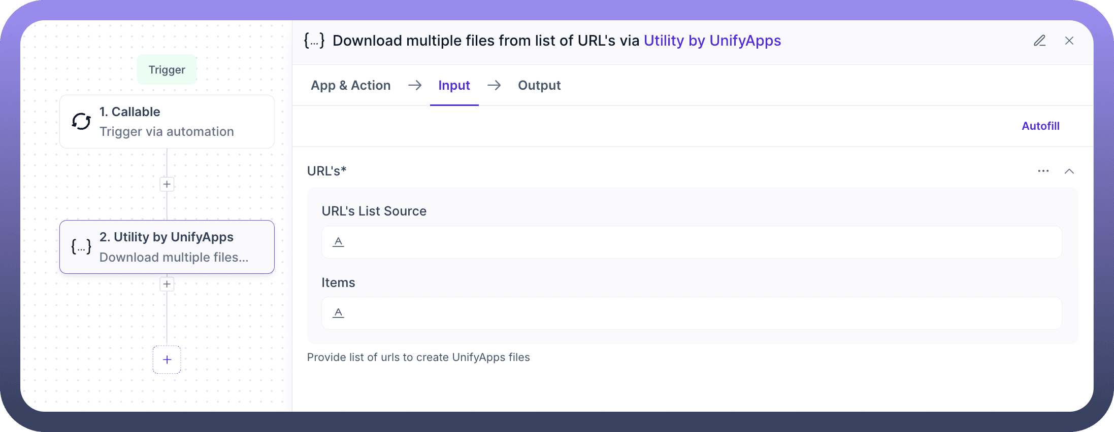Switch to the App & Action tab
The image size is (1114, 432).
point(350,85)
